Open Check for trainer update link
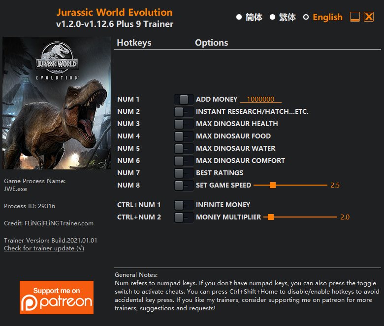The height and width of the screenshot is (326, 384). [44, 248]
